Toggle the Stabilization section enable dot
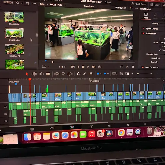The width and height of the screenshot is (165, 165). click(x=143, y=33)
